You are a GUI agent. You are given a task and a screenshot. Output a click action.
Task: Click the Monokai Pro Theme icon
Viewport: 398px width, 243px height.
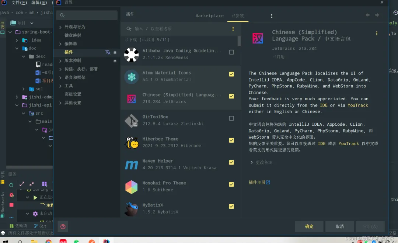pos(131,187)
